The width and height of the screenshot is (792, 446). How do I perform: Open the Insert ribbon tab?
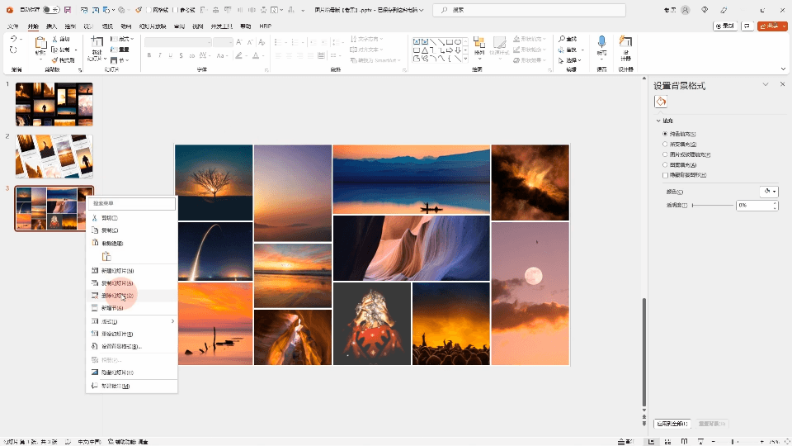(52, 26)
